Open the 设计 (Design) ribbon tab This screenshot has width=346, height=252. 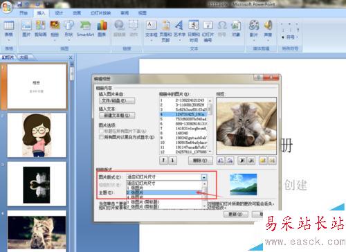point(59,13)
